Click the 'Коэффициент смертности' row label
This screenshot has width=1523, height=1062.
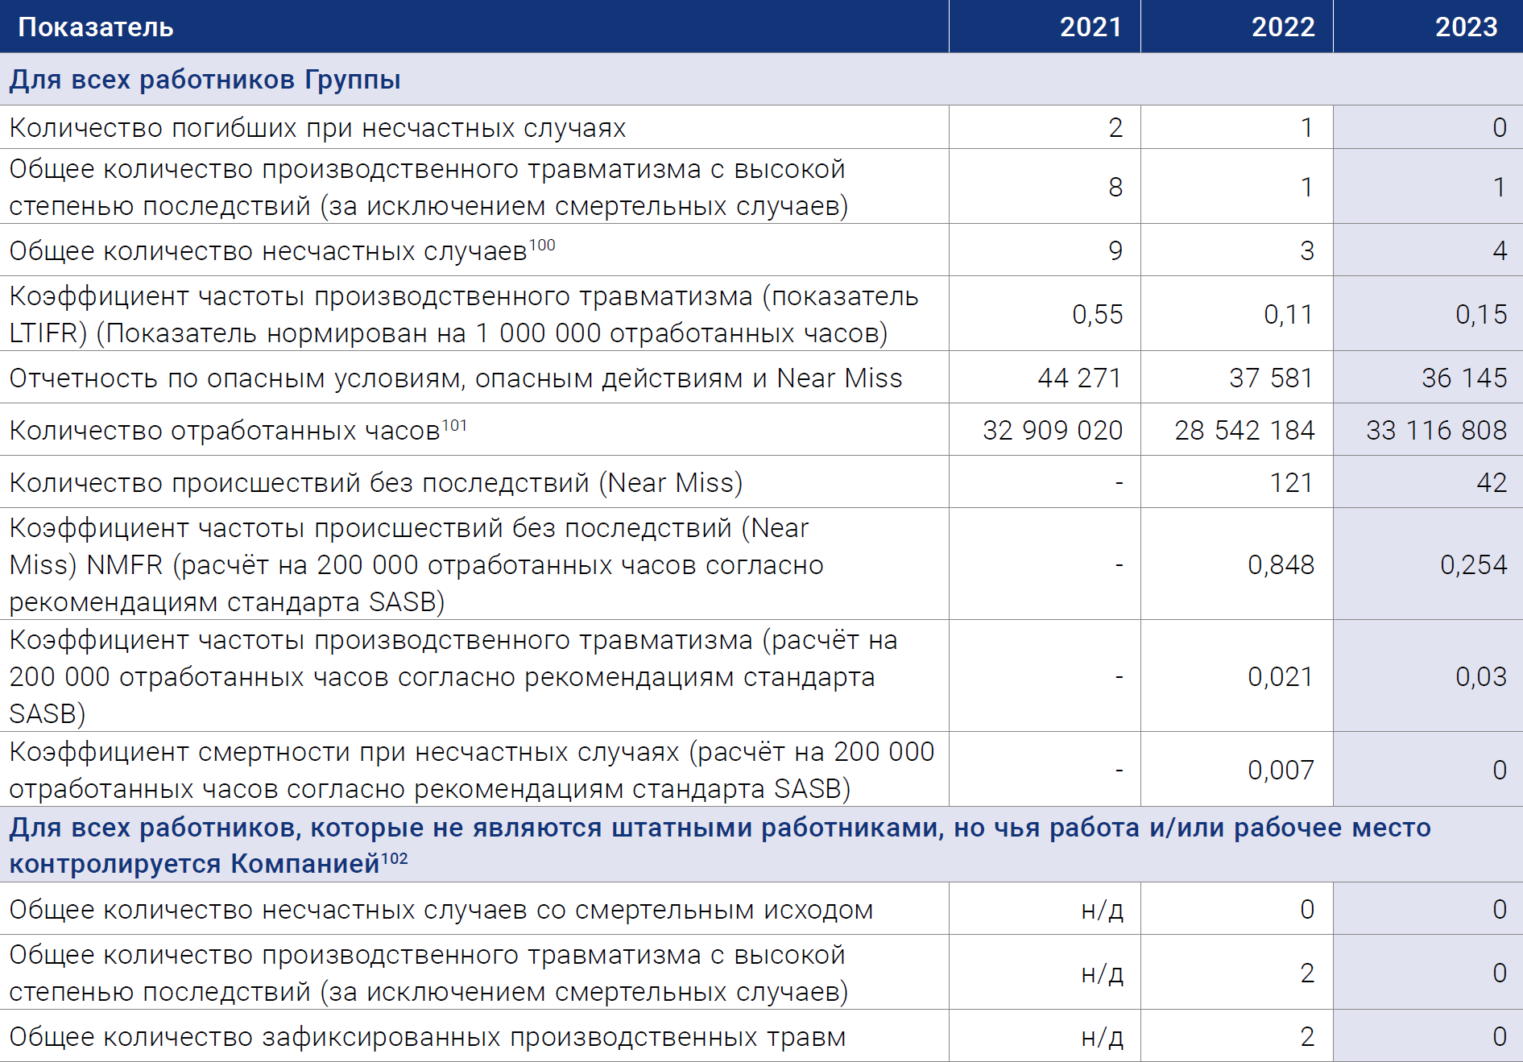472,770
